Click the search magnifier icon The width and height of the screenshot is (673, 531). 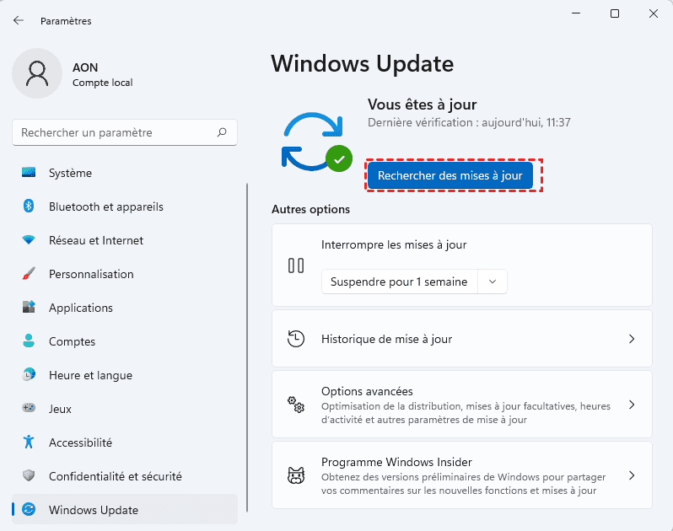click(222, 132)
